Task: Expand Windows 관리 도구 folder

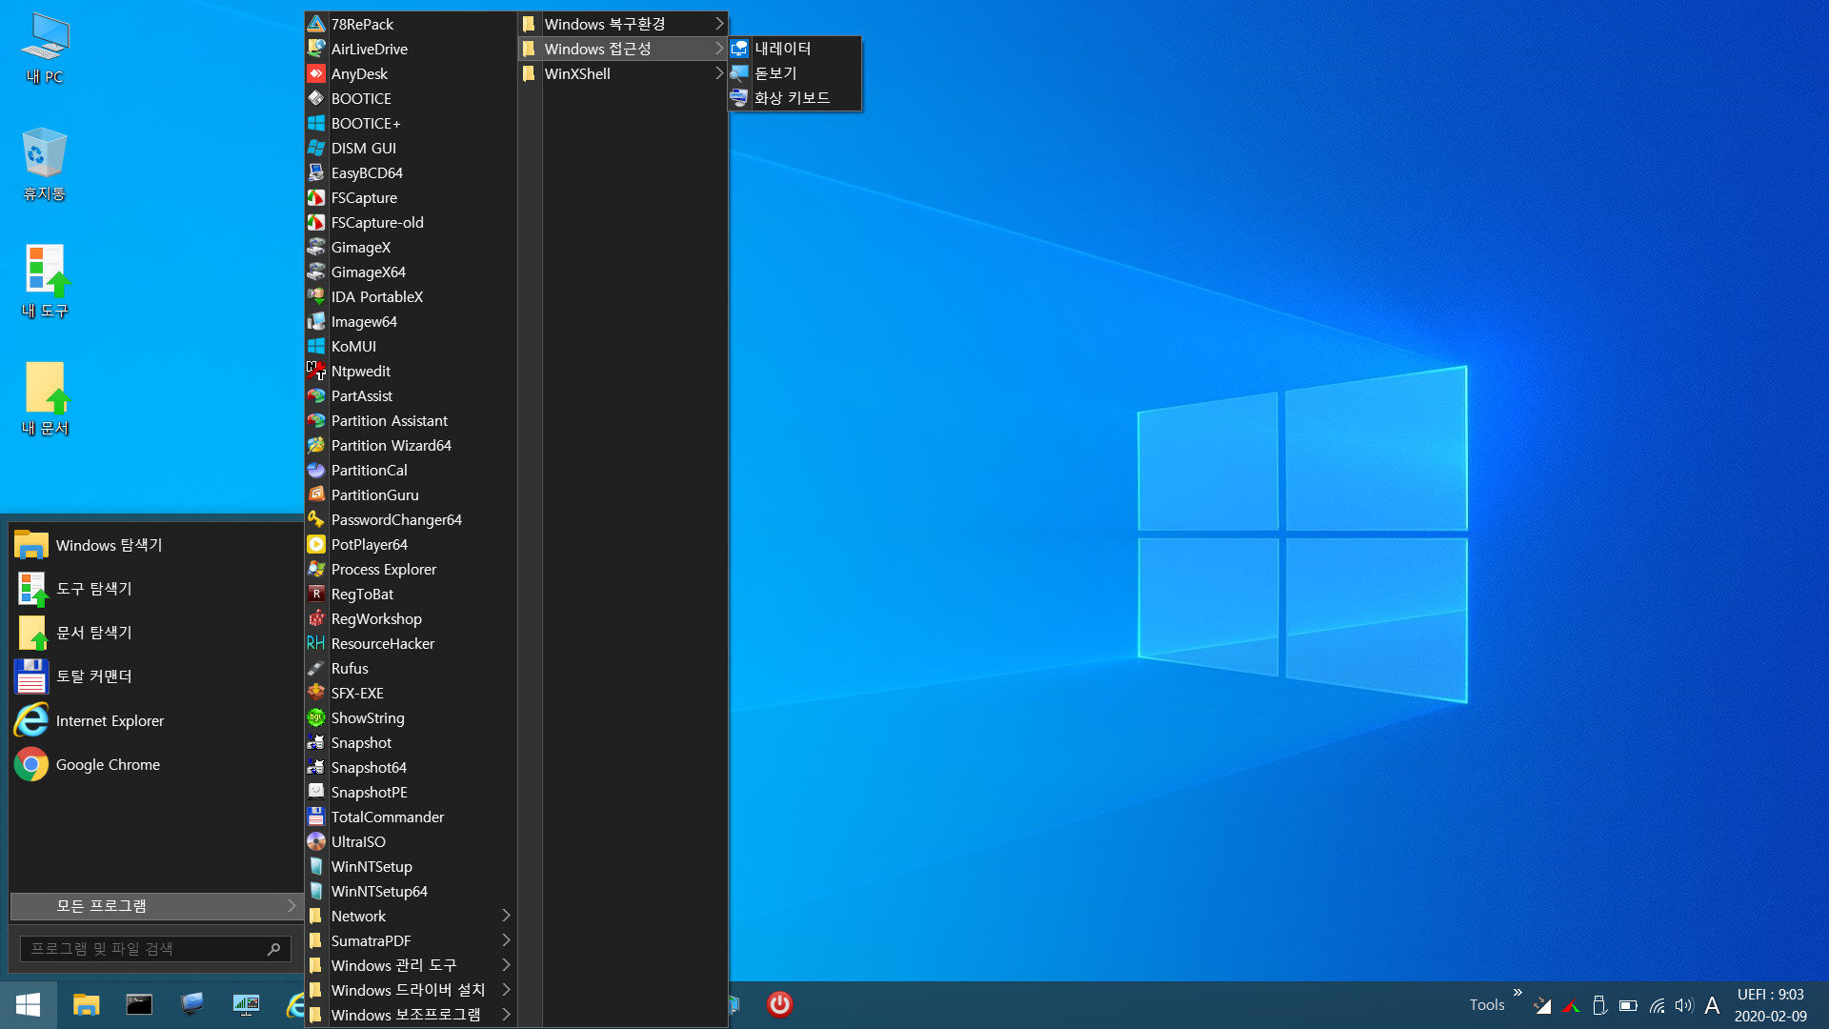Action: [411, 965]
